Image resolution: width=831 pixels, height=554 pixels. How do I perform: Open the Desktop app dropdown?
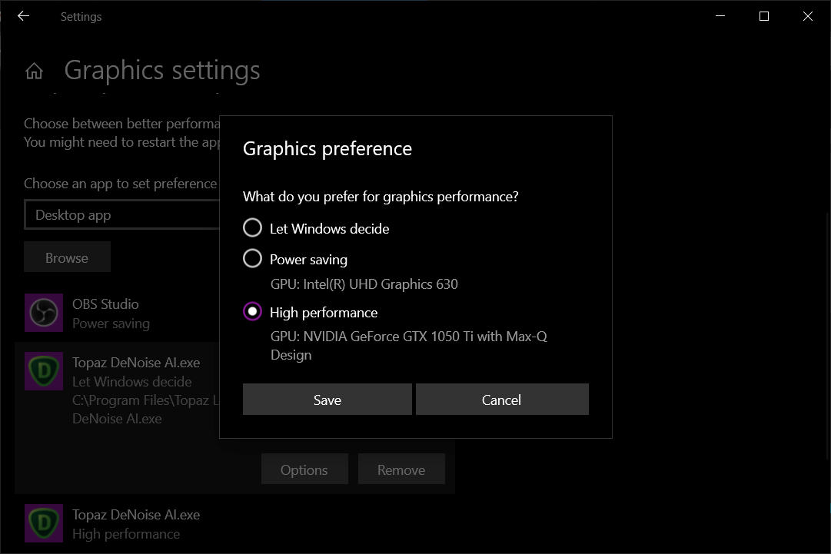123,215
